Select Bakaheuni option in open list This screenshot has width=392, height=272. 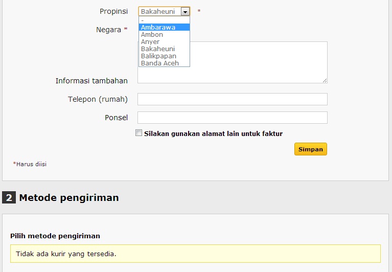point(164,49)
